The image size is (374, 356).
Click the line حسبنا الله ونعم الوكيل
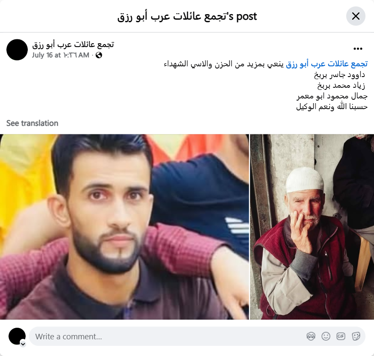[x=332, y=107]
